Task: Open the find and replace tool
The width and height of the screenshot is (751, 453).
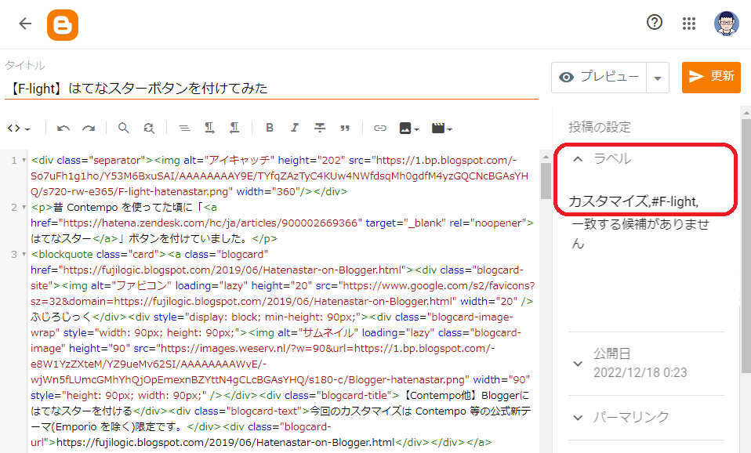Action: click(x=149, y=129)
